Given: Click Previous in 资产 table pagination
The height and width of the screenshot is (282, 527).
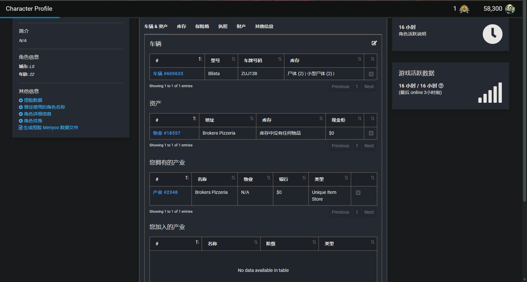Looking at the screenshot, I should [x=340, y=146].
